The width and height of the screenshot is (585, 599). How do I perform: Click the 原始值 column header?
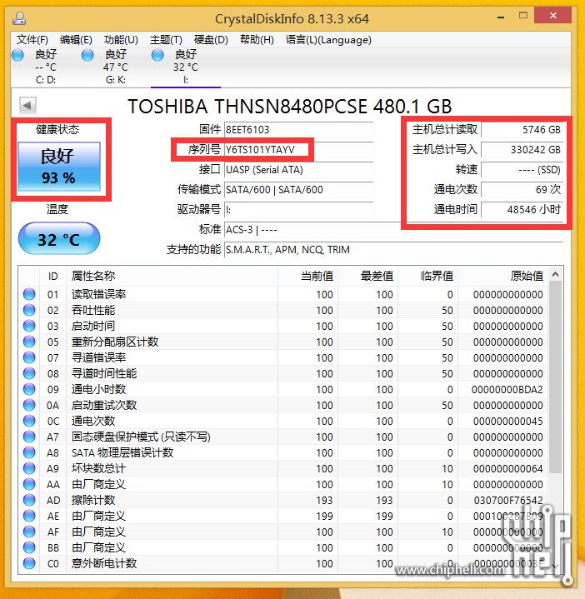coord(503,276)
